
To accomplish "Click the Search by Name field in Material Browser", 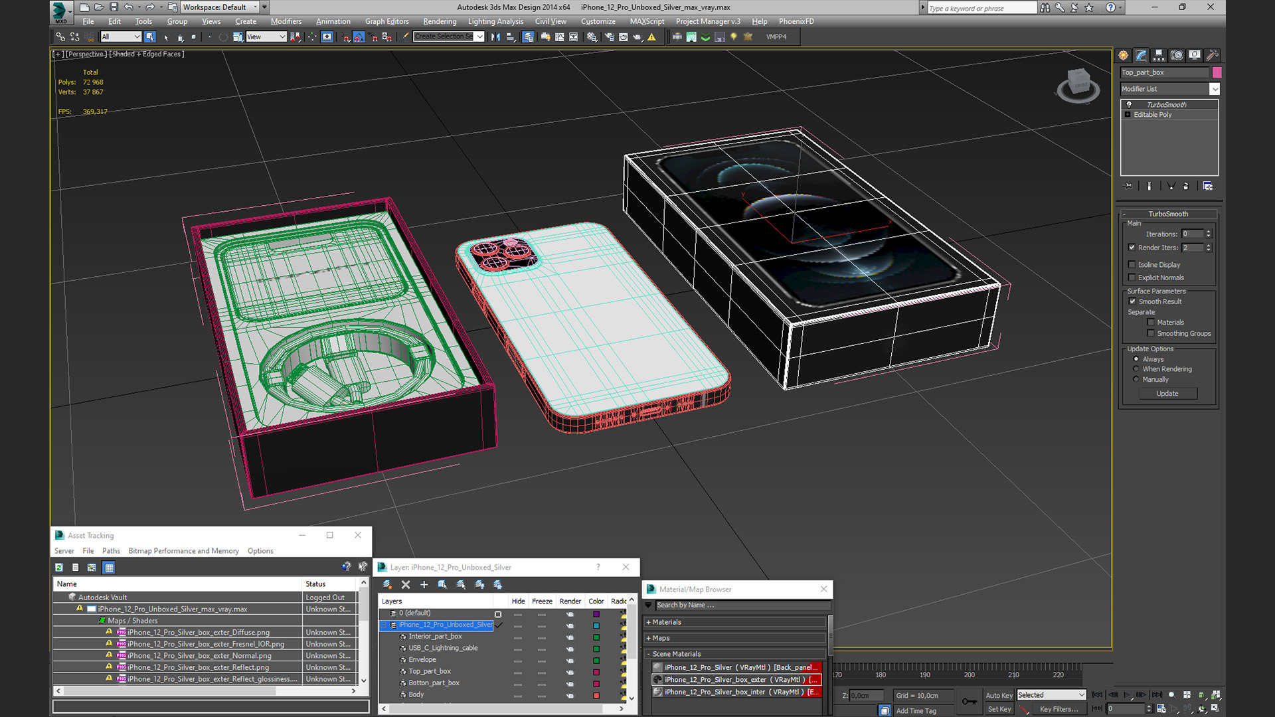I will pyautogui.click(x=742, y=605).
